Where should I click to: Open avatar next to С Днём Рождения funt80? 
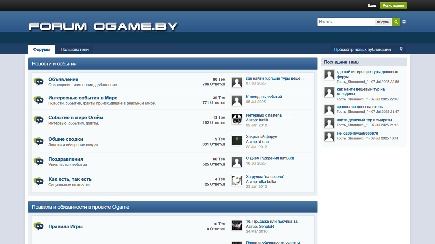tap(237, 162)
